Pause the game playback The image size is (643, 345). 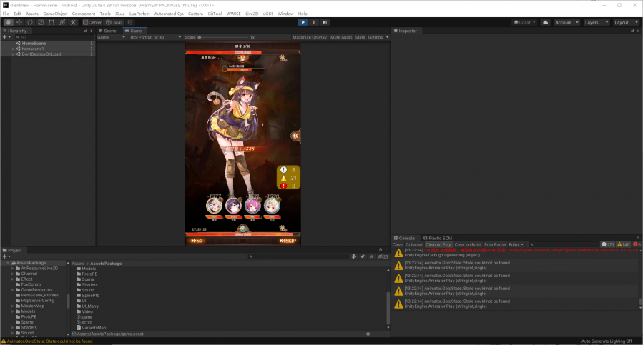314,22
